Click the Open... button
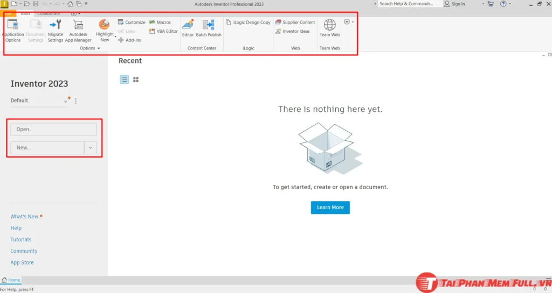The height and width of the screenshot is (293, 552). click(53, 130)
